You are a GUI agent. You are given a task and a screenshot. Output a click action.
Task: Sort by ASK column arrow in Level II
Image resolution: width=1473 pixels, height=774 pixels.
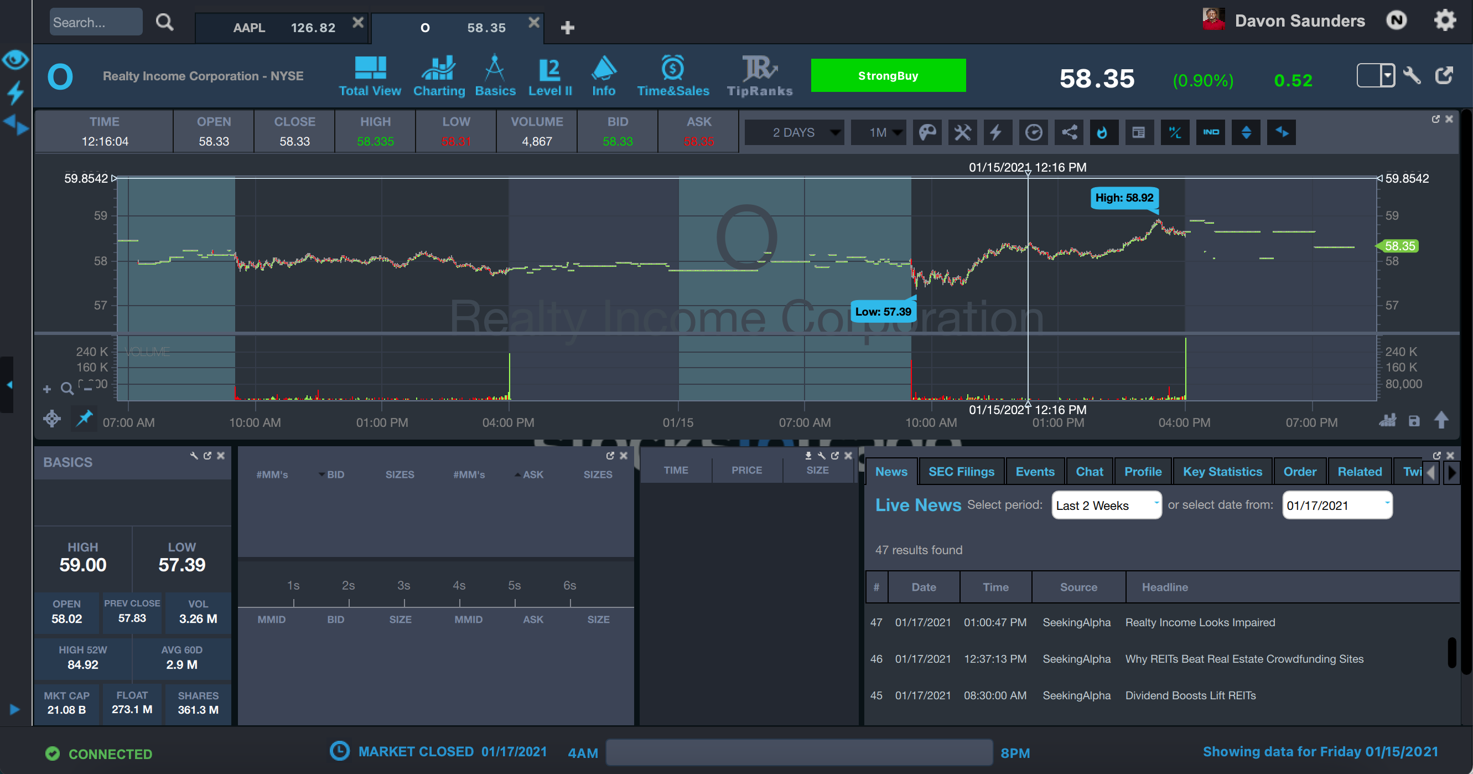[x=517, y=474]
